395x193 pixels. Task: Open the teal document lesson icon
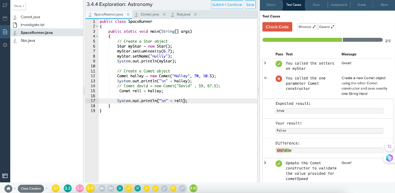120,188
